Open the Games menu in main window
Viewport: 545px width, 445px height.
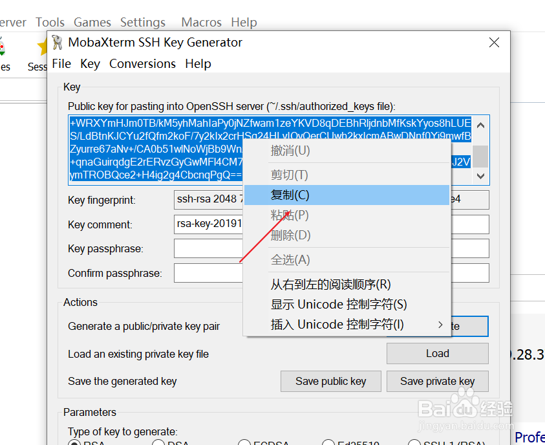pyautogui.click(x=92, y=23)
